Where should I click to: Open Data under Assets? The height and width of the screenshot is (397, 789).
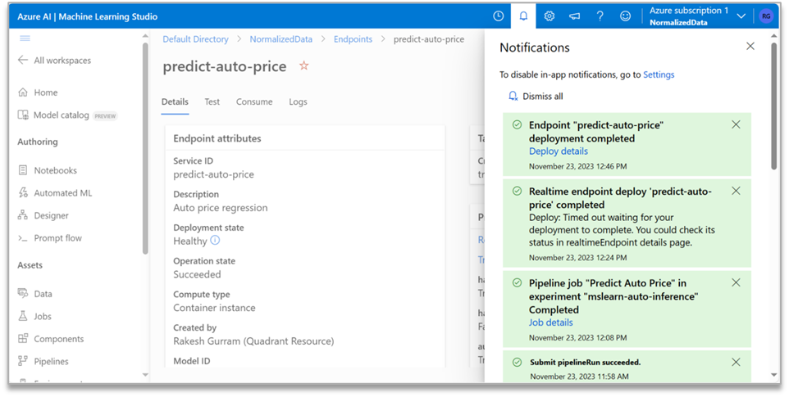tap(43, 294)
